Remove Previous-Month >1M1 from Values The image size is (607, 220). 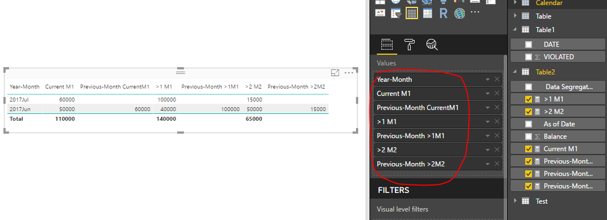[x=497, y=135]
